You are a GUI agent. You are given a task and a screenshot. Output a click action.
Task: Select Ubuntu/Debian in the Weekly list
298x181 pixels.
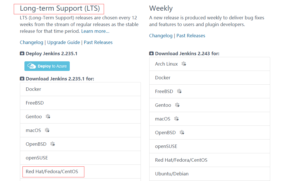click(x=210, y=174)
